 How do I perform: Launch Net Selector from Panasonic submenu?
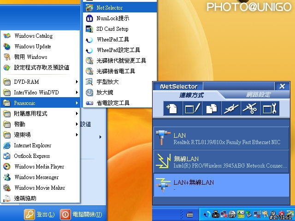click(120, 8)
